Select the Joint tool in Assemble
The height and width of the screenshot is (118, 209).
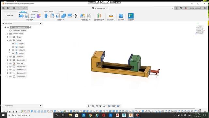tap(88, 16)
